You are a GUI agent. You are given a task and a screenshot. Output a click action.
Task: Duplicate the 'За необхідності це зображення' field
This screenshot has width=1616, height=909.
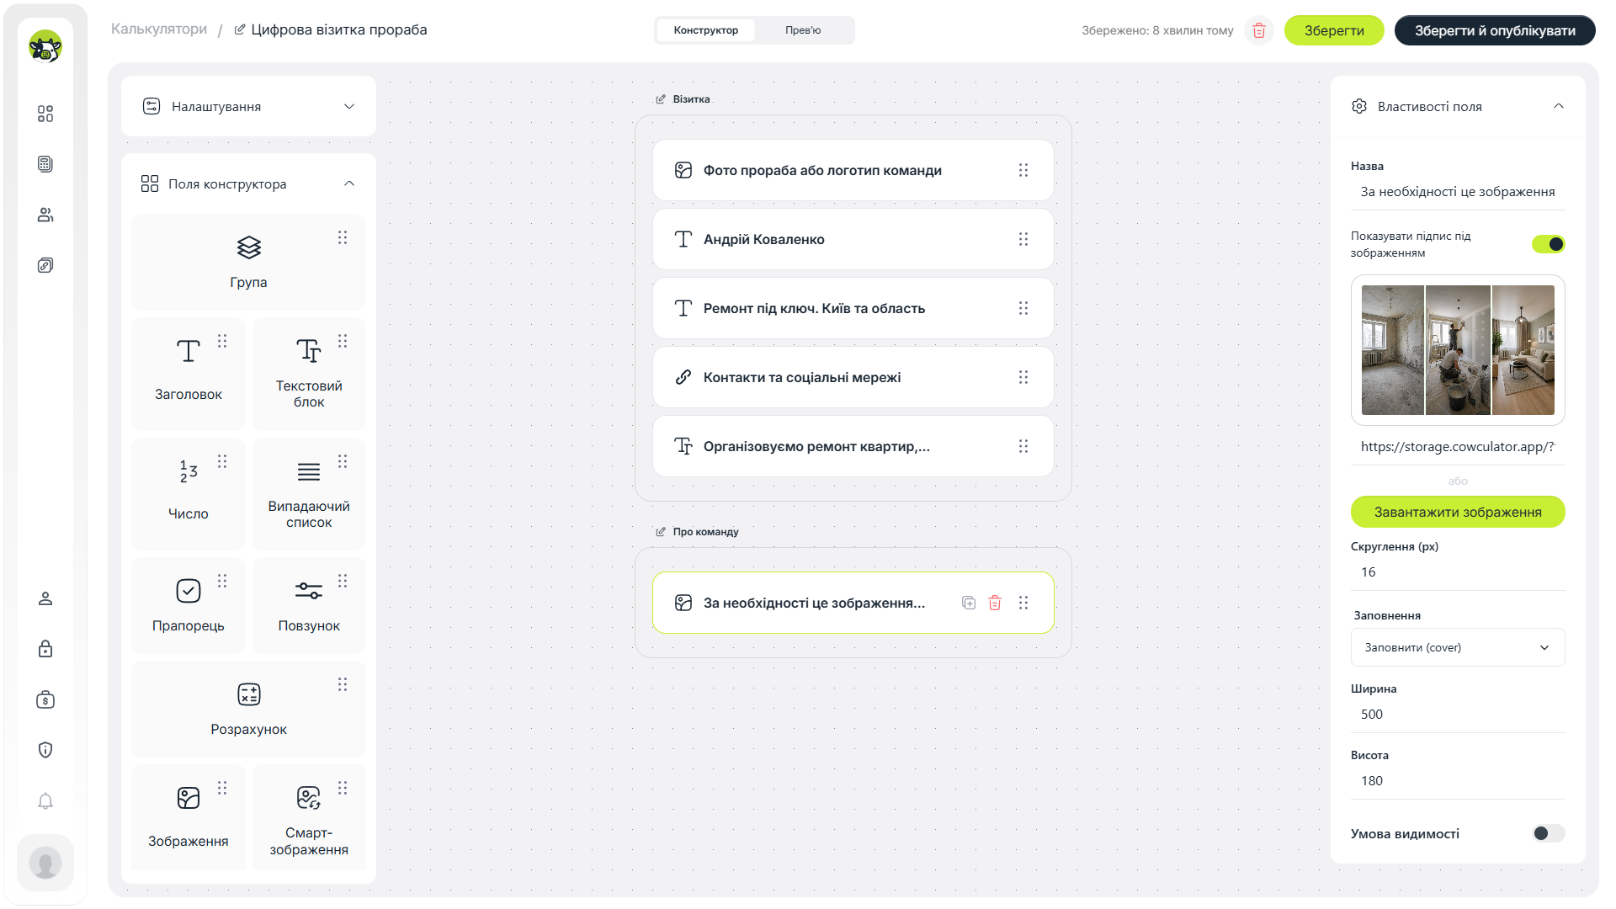[x=969, y=603]
